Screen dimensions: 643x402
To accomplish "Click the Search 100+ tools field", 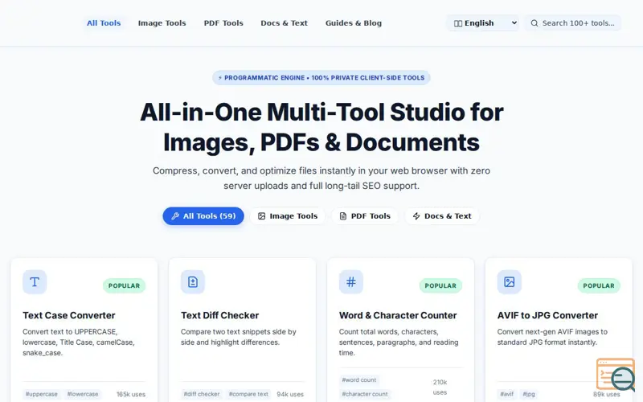I will coord(573,23).
